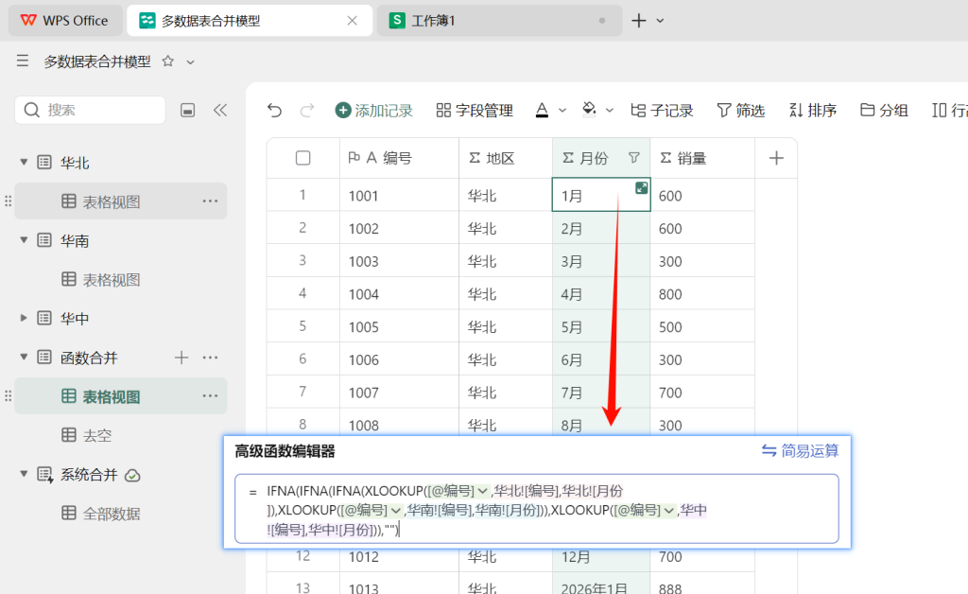Collapse the 华北 table tree node
968x594 pixels.
[x=24, y=163]
